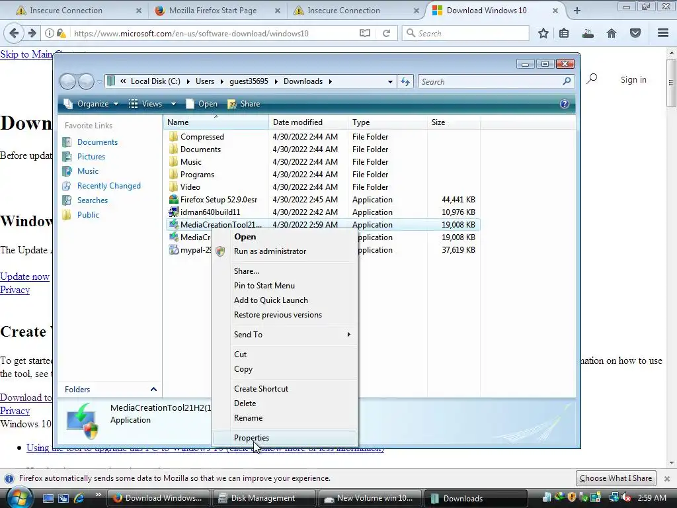The image size is (677, 508).
Task: Expand the Local Disk (C:) breadcrumb arrow
Action: (188, 81)
